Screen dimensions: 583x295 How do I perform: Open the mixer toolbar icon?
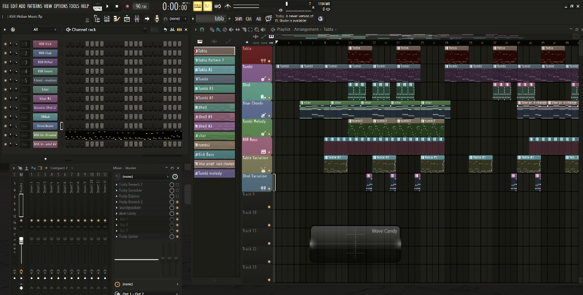coord(137,19)
